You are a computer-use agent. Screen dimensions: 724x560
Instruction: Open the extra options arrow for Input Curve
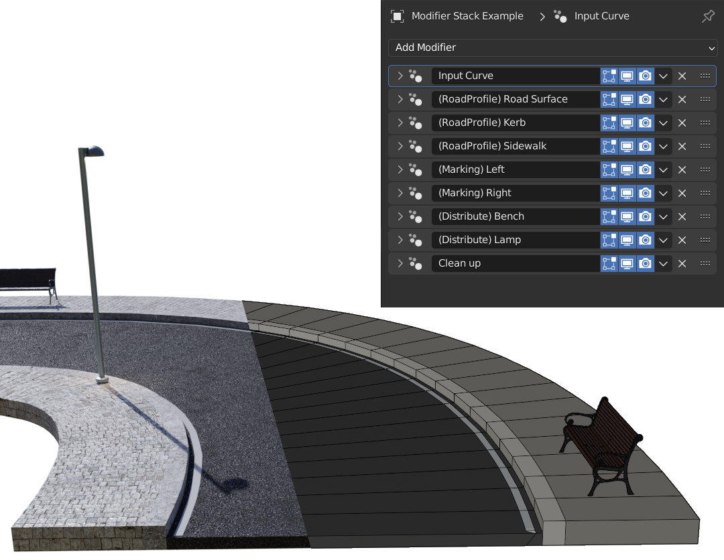[x=663, y=76]
